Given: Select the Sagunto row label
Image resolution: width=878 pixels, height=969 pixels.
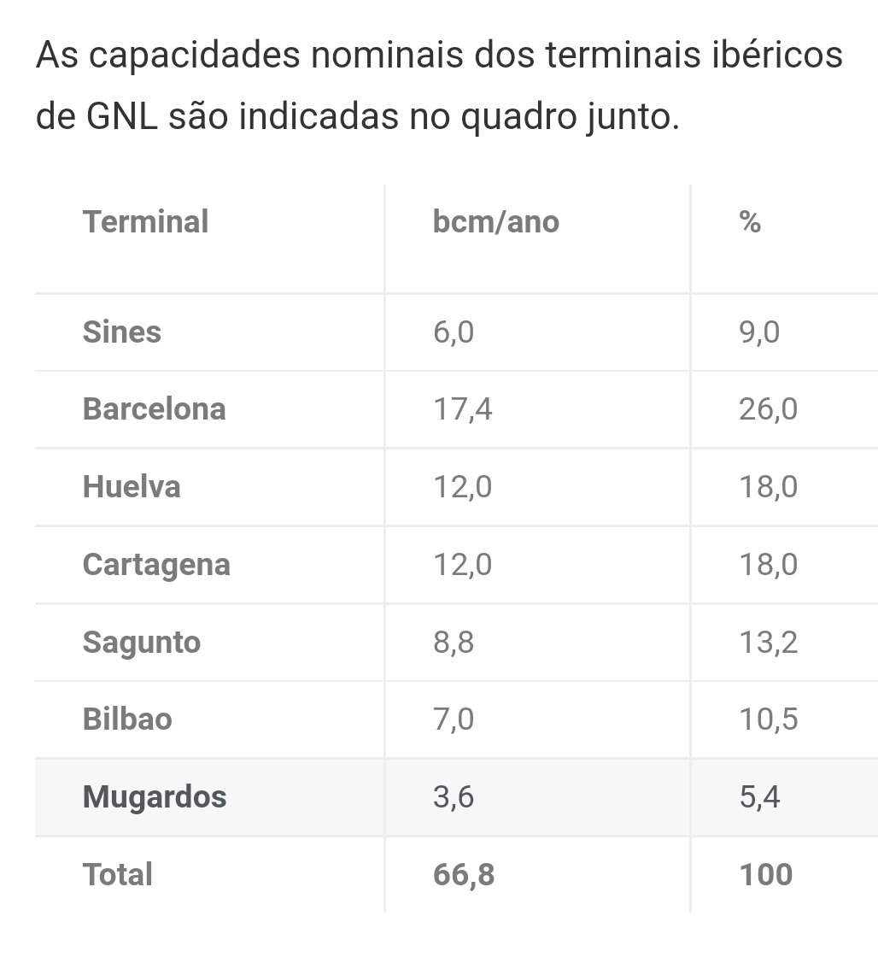Looking at the screenshot, I should tap(141, 643).
